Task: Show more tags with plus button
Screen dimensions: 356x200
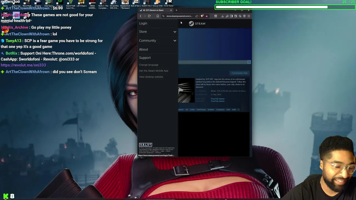Action: (238, 110)
